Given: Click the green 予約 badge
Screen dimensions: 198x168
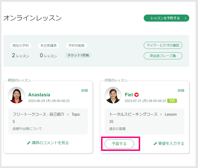Looking at the screenshot, I should pos(172,101).
